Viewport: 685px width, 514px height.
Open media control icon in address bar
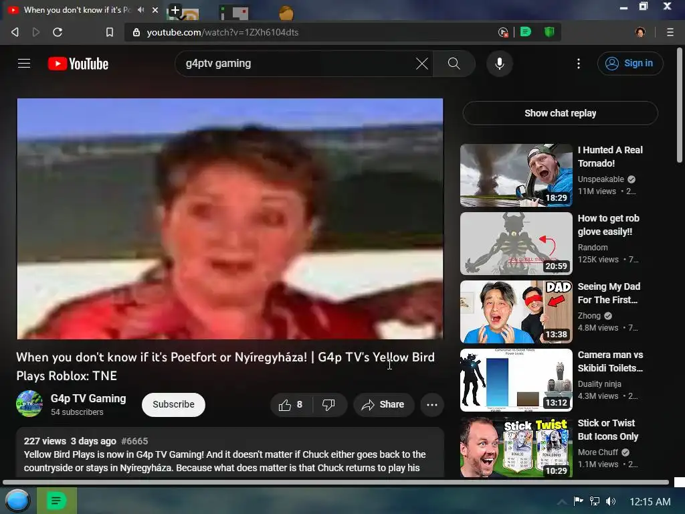coord(503,32)
